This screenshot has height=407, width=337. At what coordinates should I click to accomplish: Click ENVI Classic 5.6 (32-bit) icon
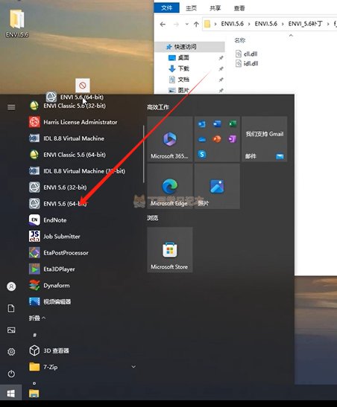coord(34,106)
